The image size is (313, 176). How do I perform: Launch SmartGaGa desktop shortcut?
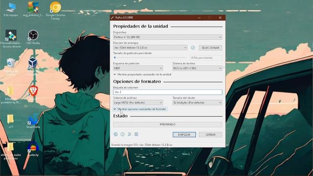pos(33,121)
